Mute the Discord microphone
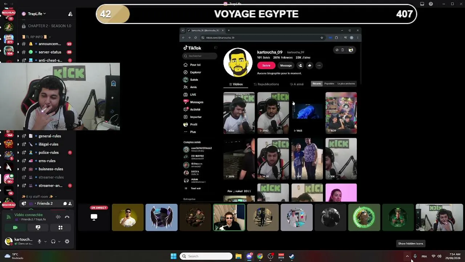The image size is (465, 262). click(40, 241)
